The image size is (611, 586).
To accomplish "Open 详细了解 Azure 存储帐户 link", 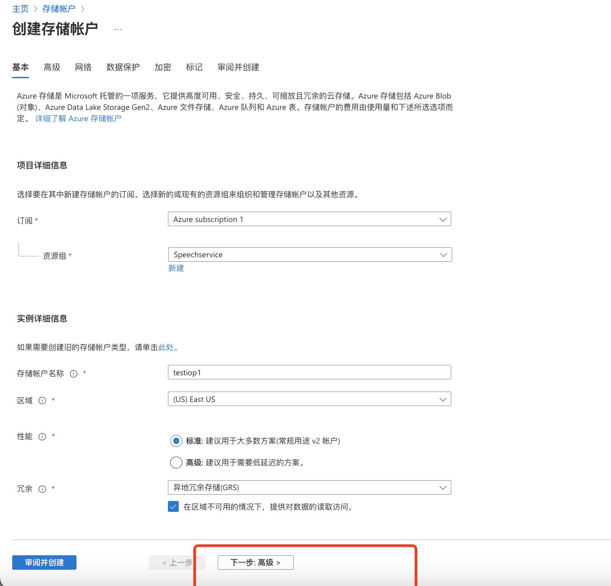I will pos(78,118).
